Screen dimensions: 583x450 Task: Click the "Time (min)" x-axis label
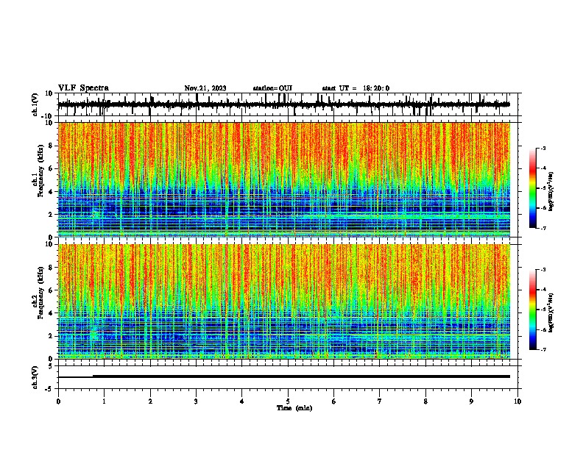coord(294,408)
